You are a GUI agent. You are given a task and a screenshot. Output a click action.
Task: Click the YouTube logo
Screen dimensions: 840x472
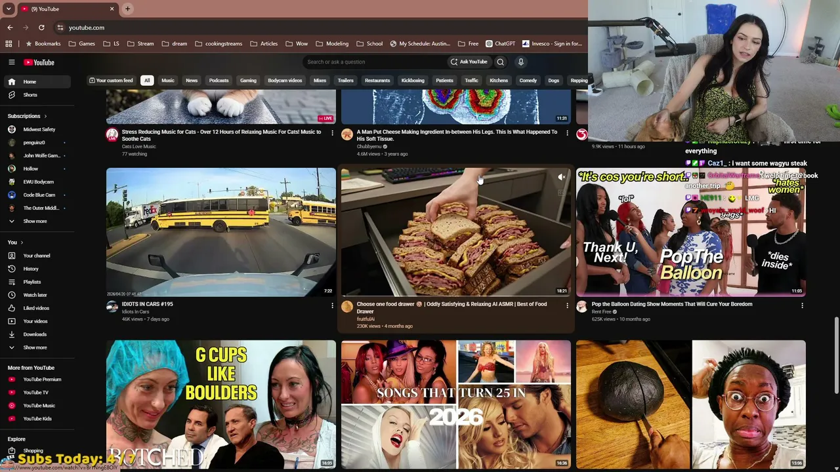click(x=39, y=62)
